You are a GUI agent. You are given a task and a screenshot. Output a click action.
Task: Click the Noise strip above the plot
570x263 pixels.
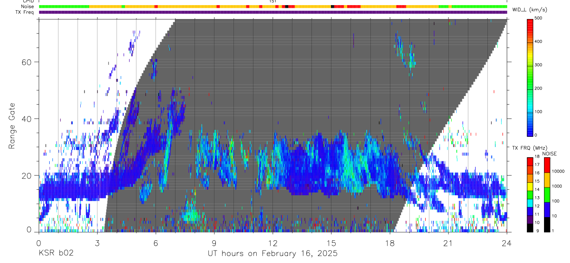point(273,6)
